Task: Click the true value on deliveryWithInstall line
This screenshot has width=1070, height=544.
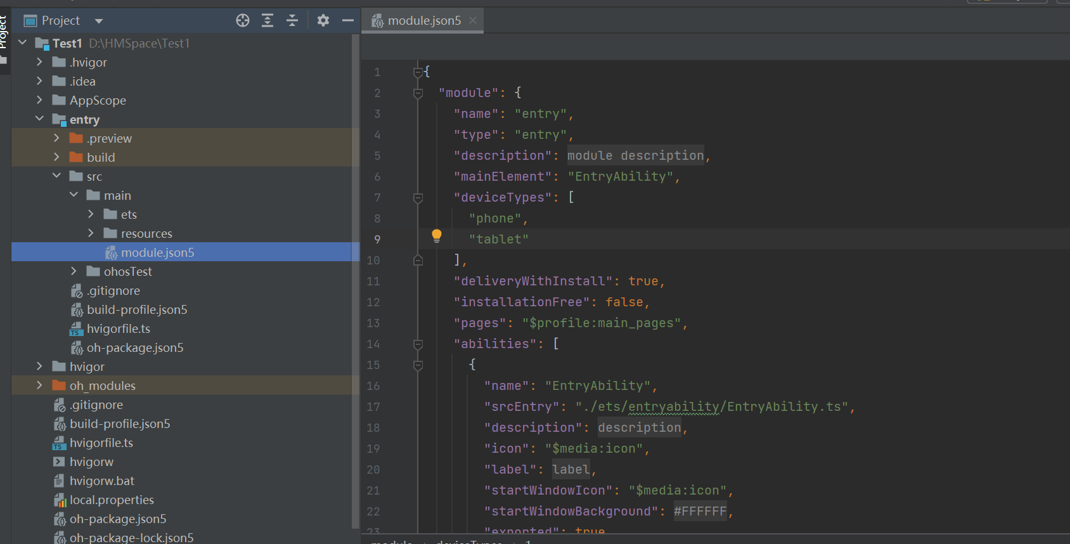Action: [643, 281]
